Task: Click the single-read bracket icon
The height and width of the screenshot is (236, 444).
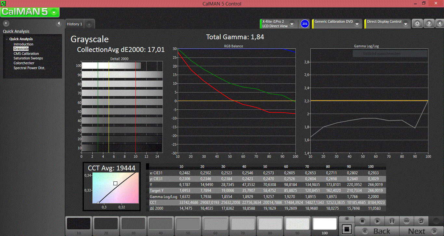Action: tap(392, 221)
